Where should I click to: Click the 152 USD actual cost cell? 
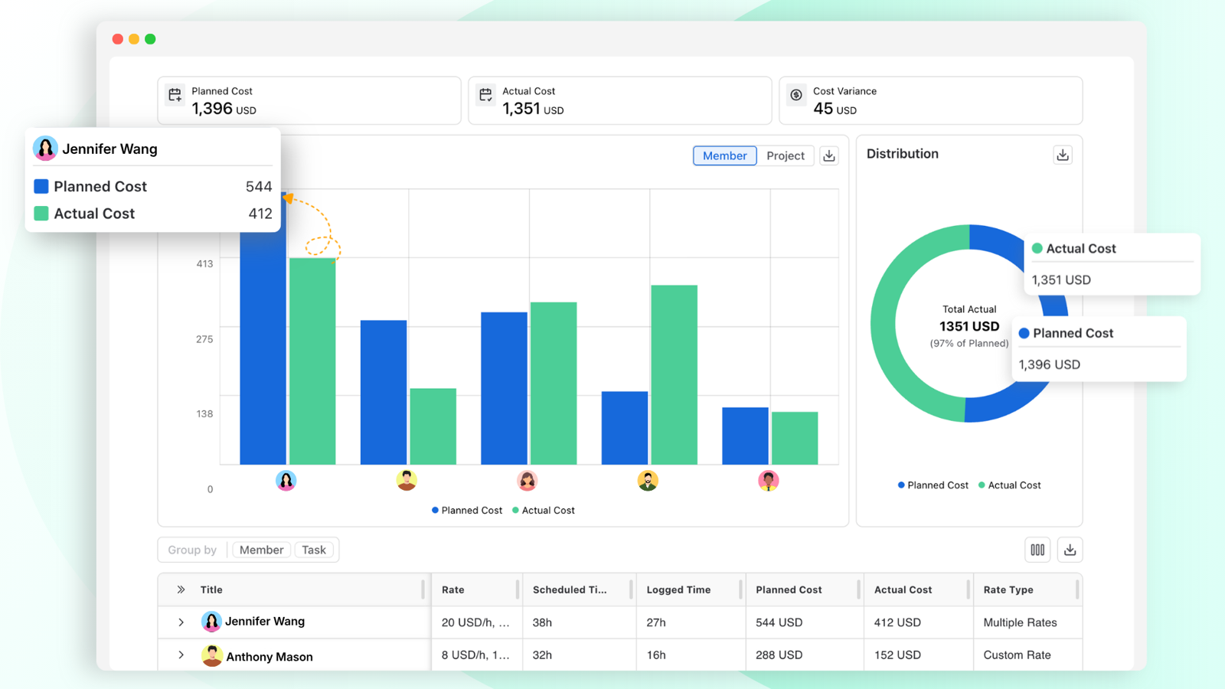pyautogui.click(x=919, y=655)
